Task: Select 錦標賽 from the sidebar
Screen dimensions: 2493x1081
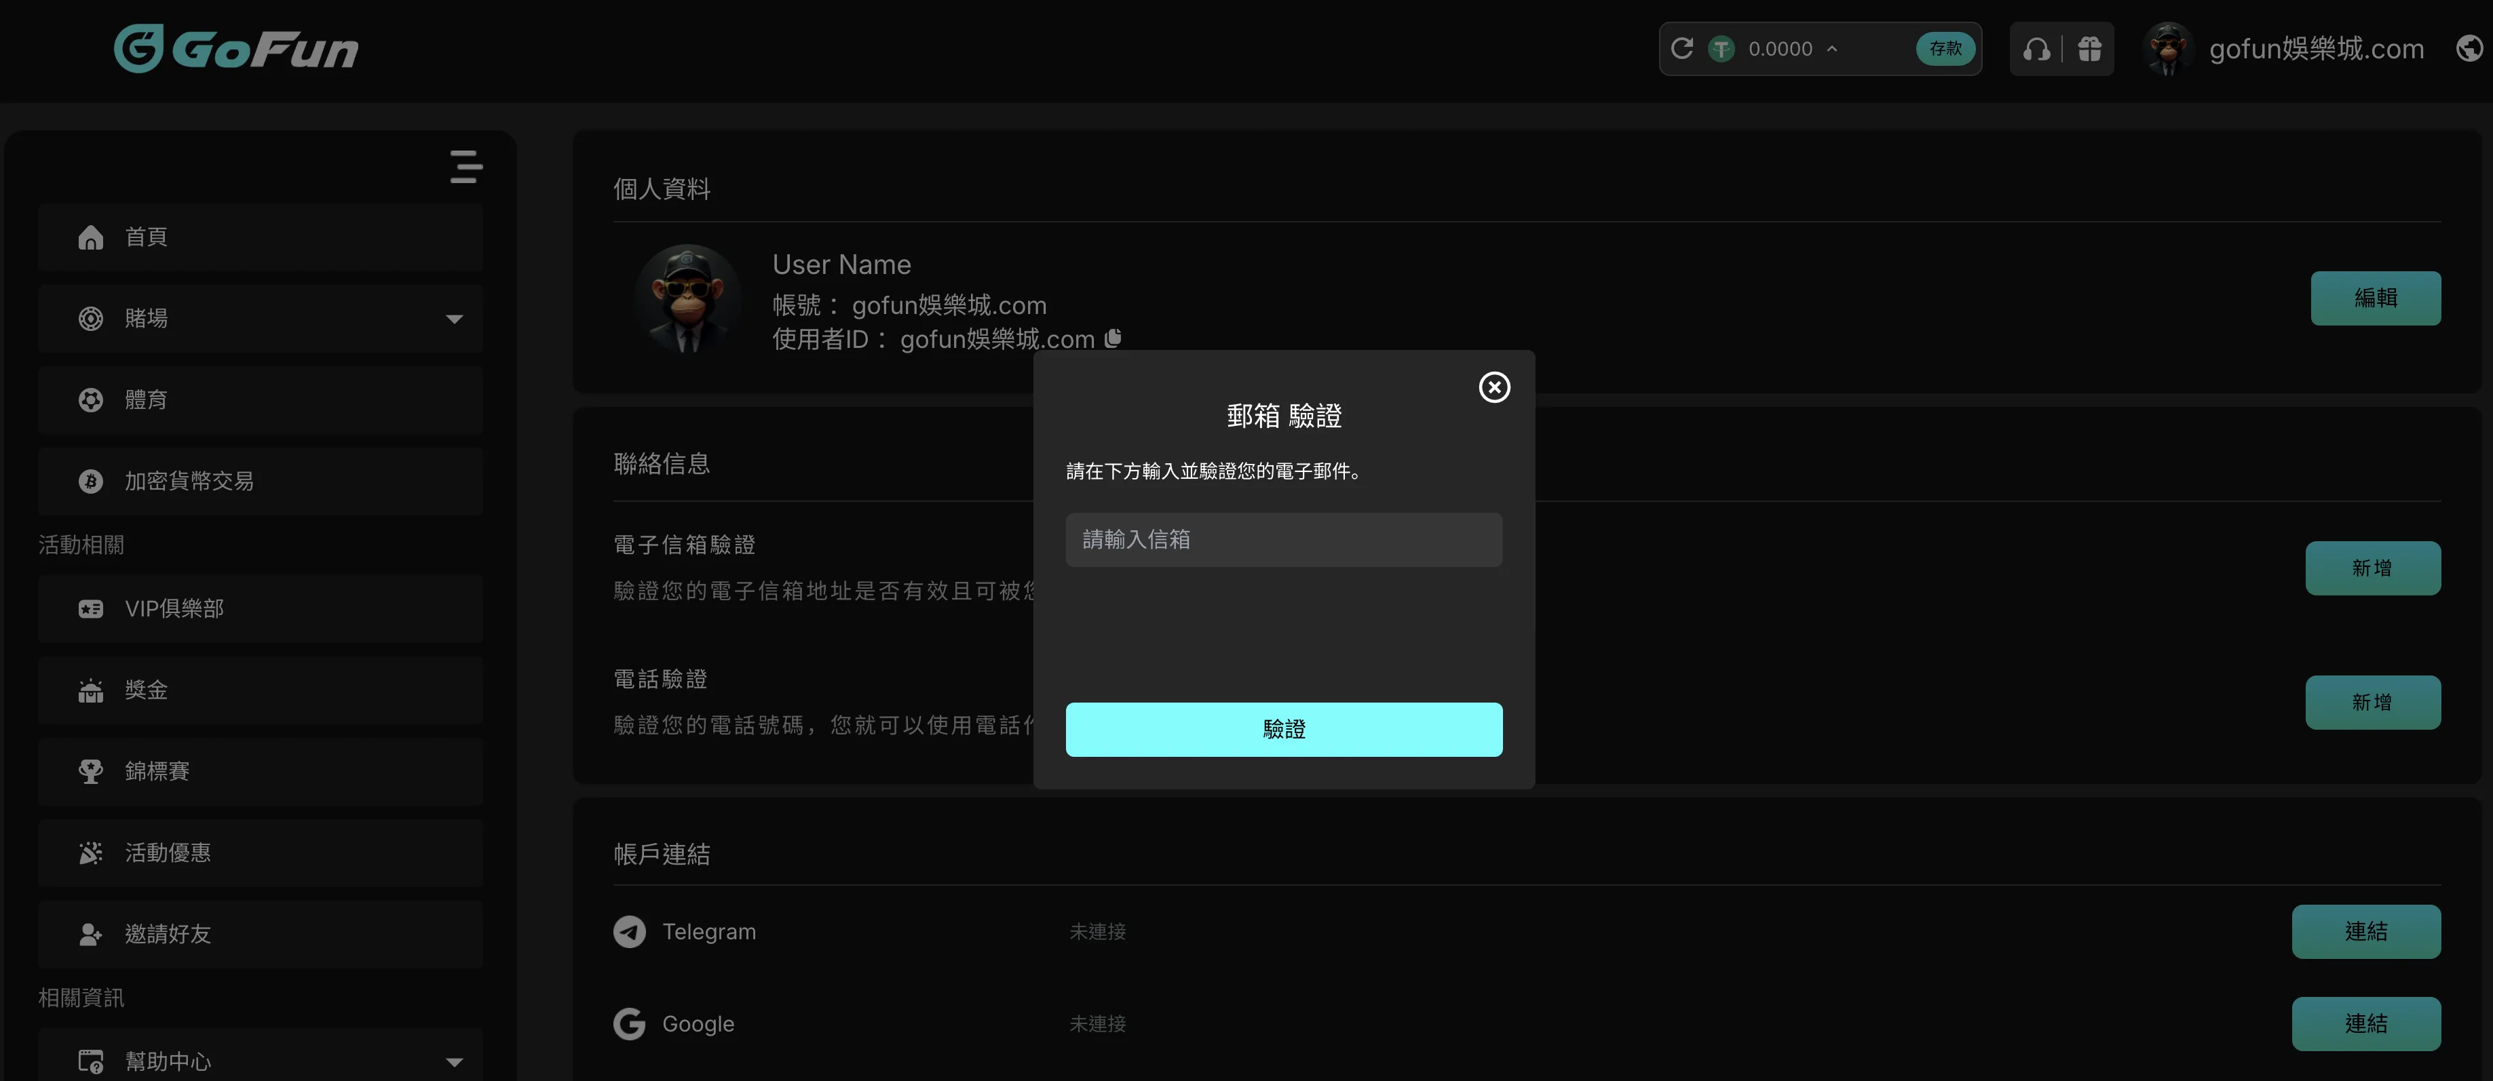Action: click(x=157, y=770)
